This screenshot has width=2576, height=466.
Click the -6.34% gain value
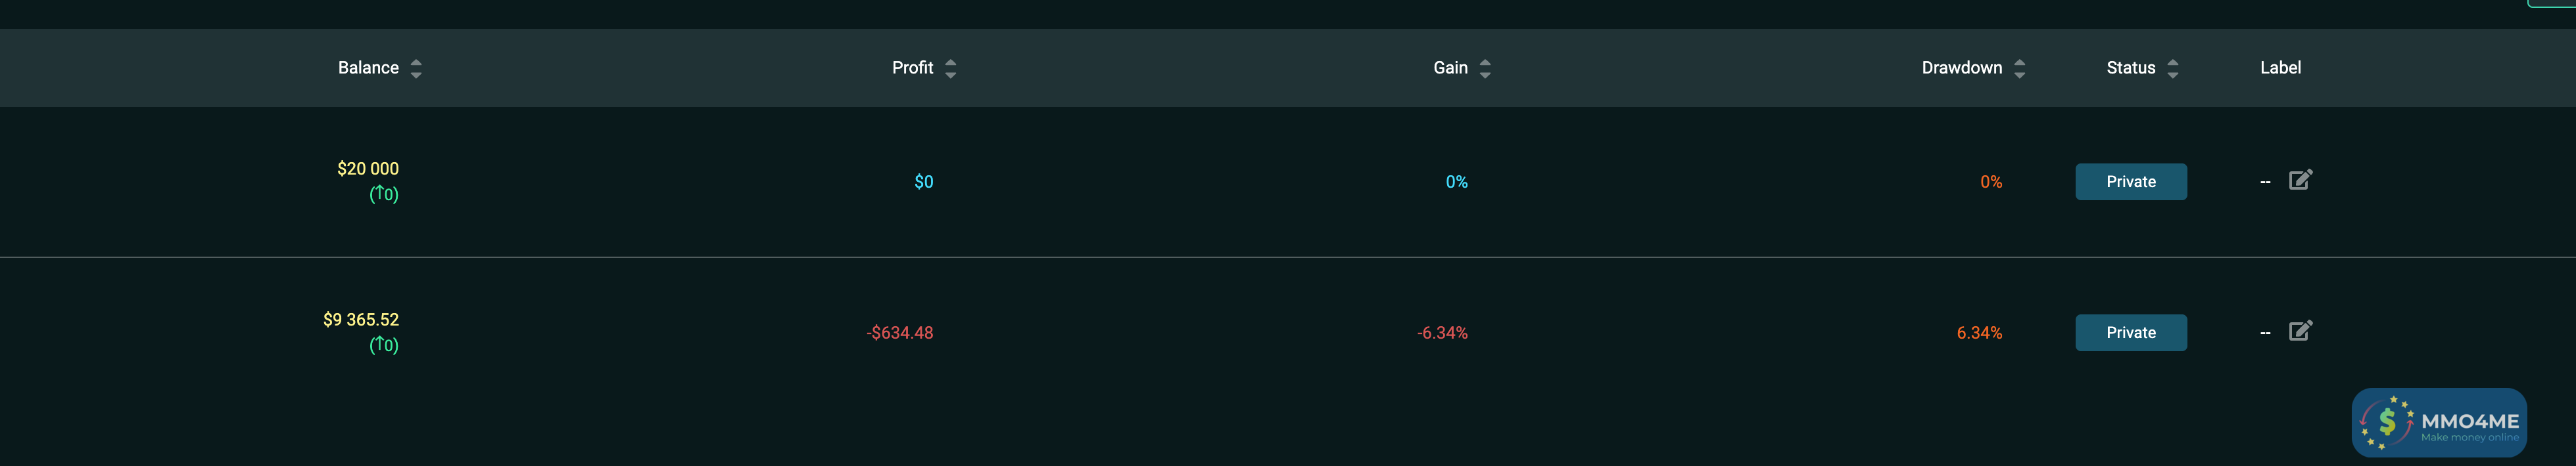[x=1442, y=332]
